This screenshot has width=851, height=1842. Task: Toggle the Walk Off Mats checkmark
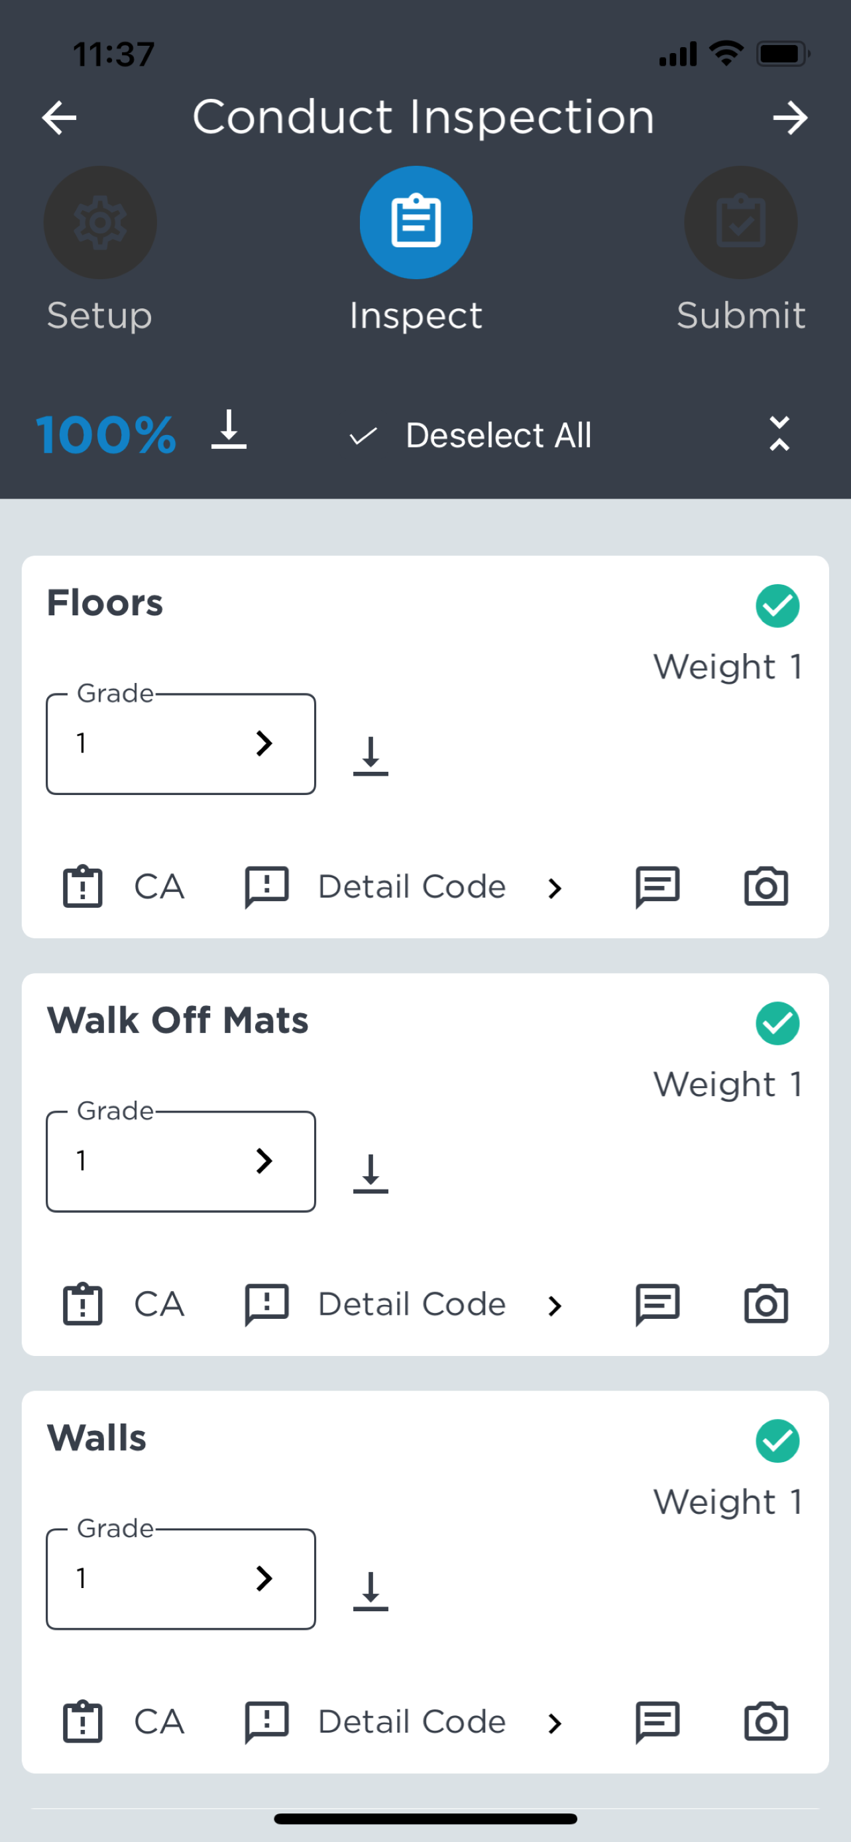[777, 1024]
